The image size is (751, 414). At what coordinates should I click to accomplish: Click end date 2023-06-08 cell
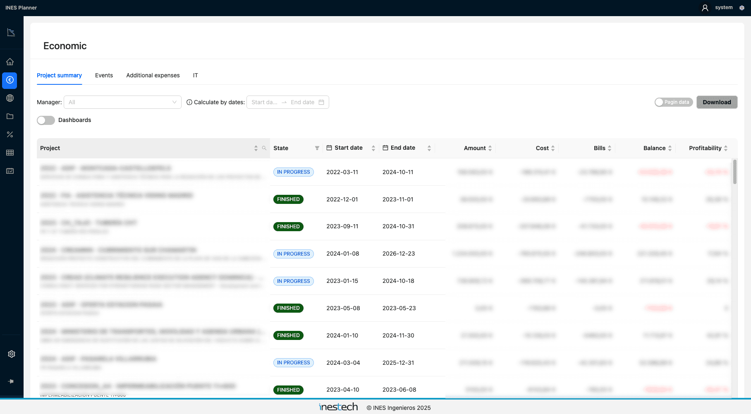click(x=399, y=390)
